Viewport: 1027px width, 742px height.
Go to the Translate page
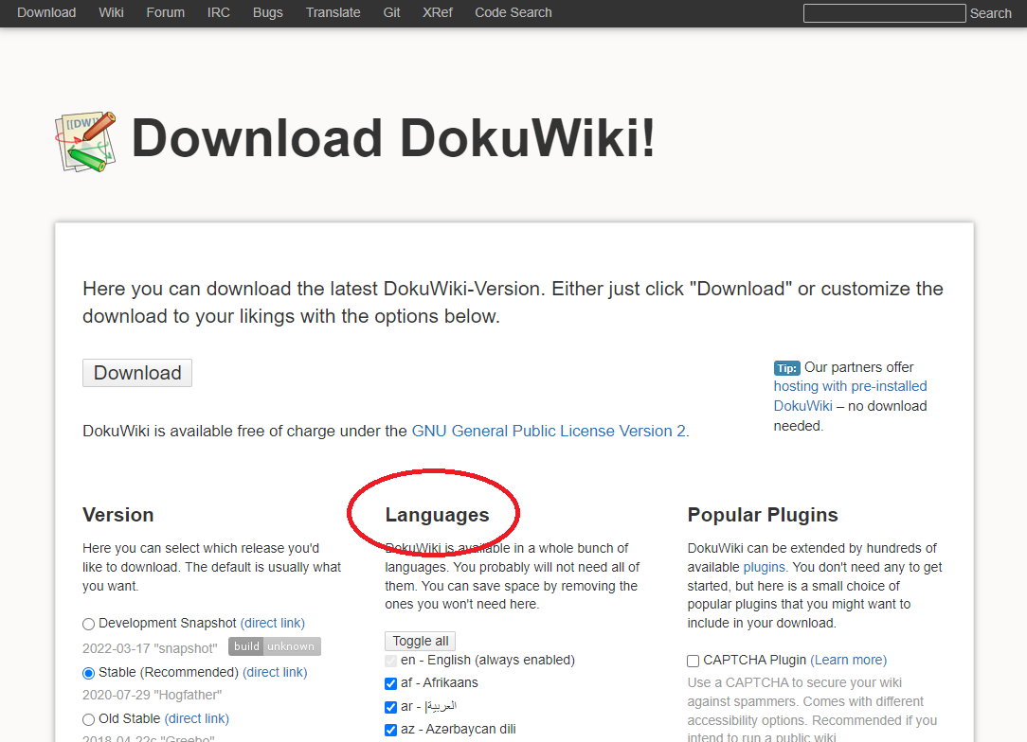click(x=333, y=12)
